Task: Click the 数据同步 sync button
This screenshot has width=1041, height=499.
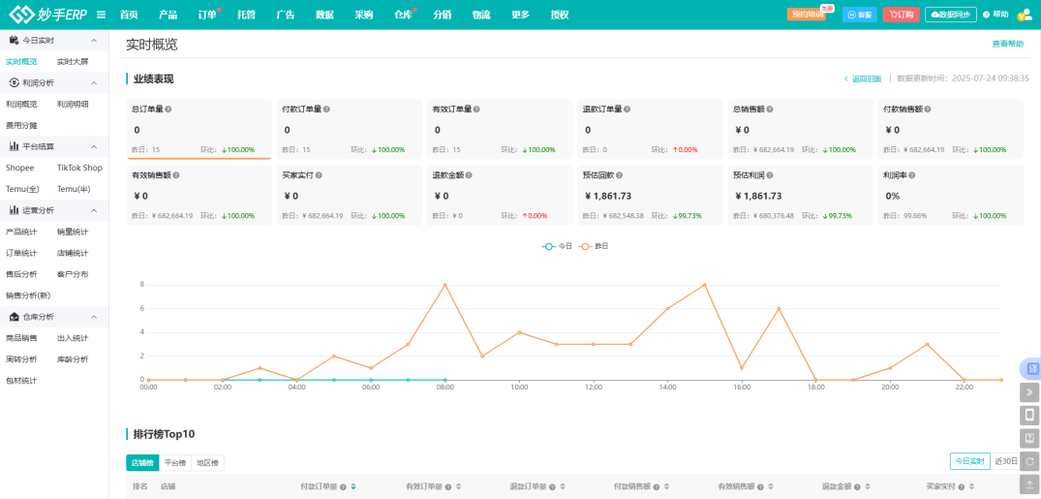Action: click(x=951, y=15)
